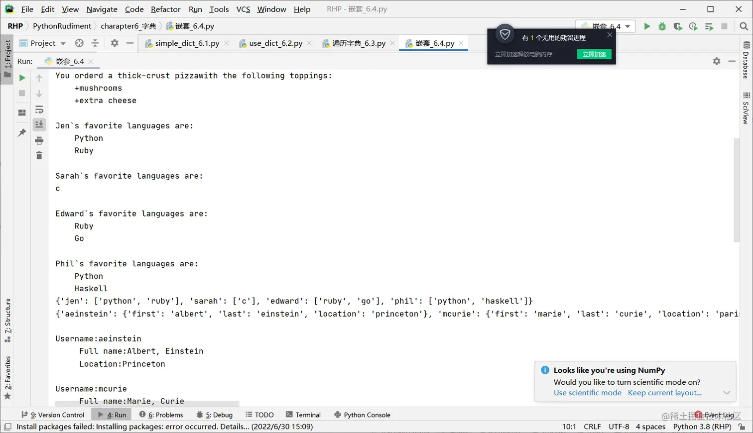Click Keep current layout link
The image size is (753, 433).
(x=665, y=393)
